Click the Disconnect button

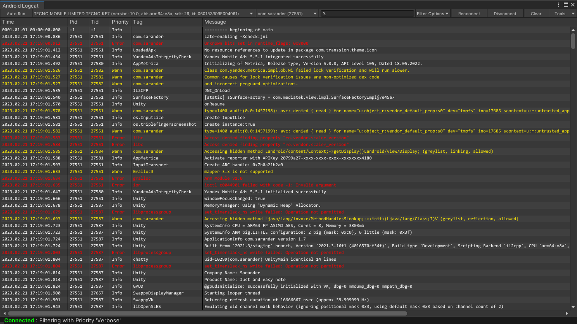pos(505,13)
